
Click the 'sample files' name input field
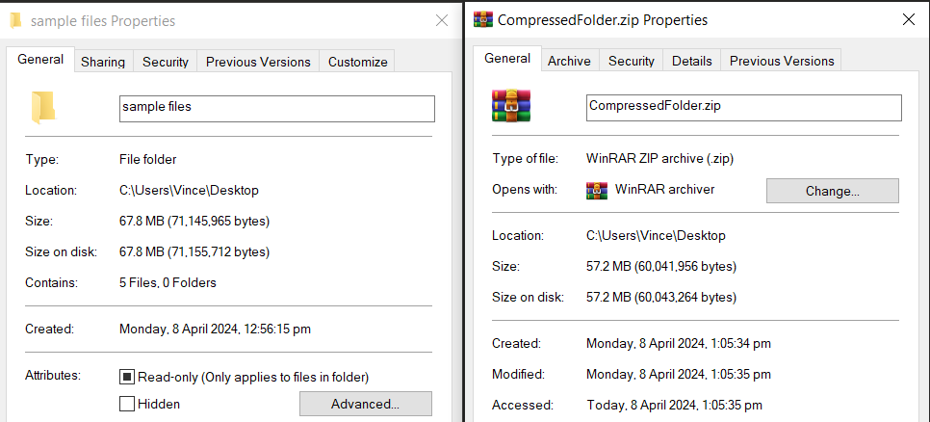point(277,109)
